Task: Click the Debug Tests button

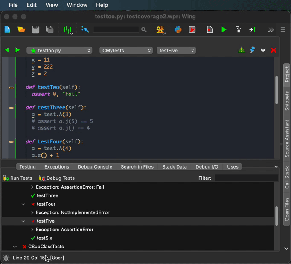Action: click(57, 178)
